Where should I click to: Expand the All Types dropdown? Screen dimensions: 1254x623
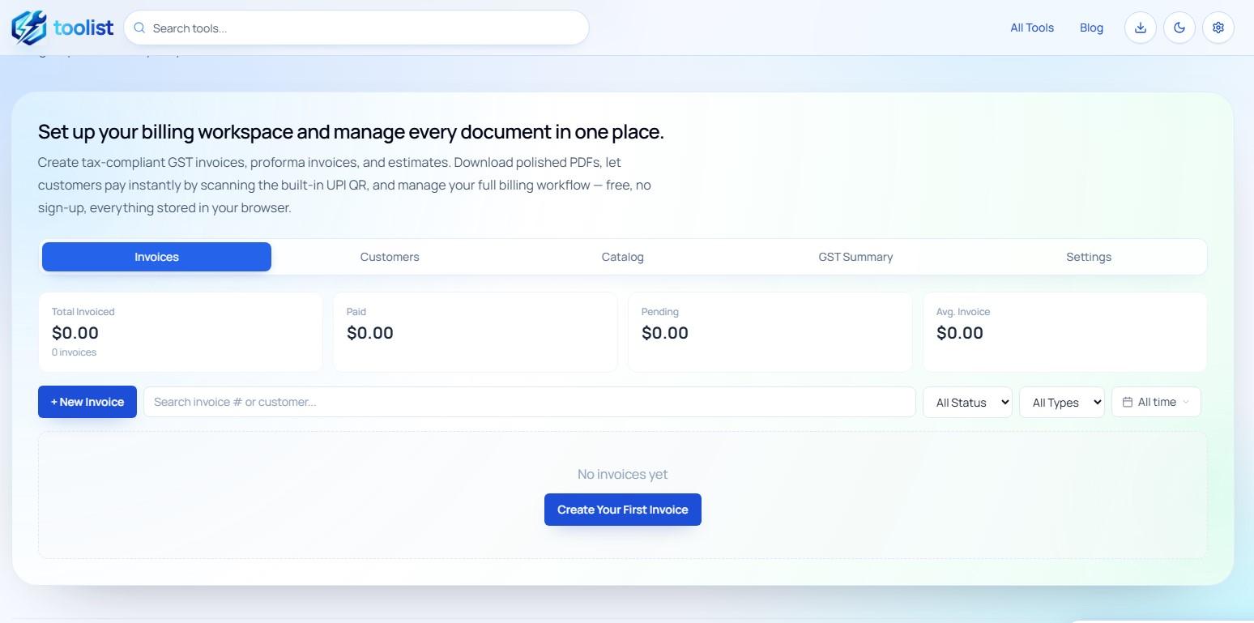coord(1061,402)
